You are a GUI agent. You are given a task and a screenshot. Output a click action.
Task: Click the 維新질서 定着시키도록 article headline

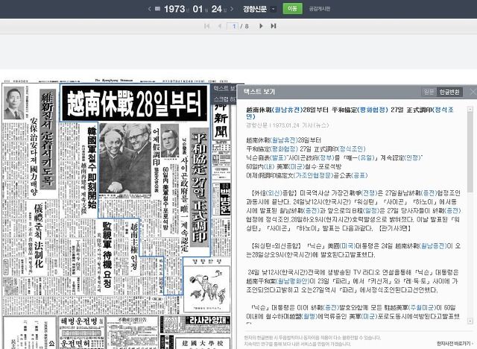[48, 140]
